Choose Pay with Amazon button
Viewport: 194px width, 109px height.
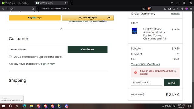click(x=88, y=18)
